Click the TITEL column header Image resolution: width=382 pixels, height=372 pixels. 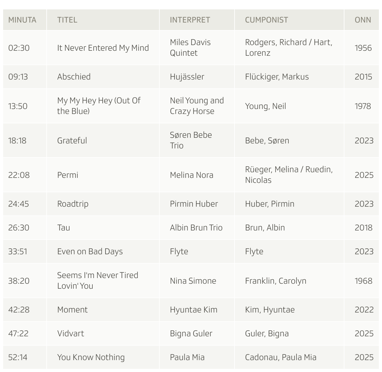pyautogui.click(x=67, y=20)
